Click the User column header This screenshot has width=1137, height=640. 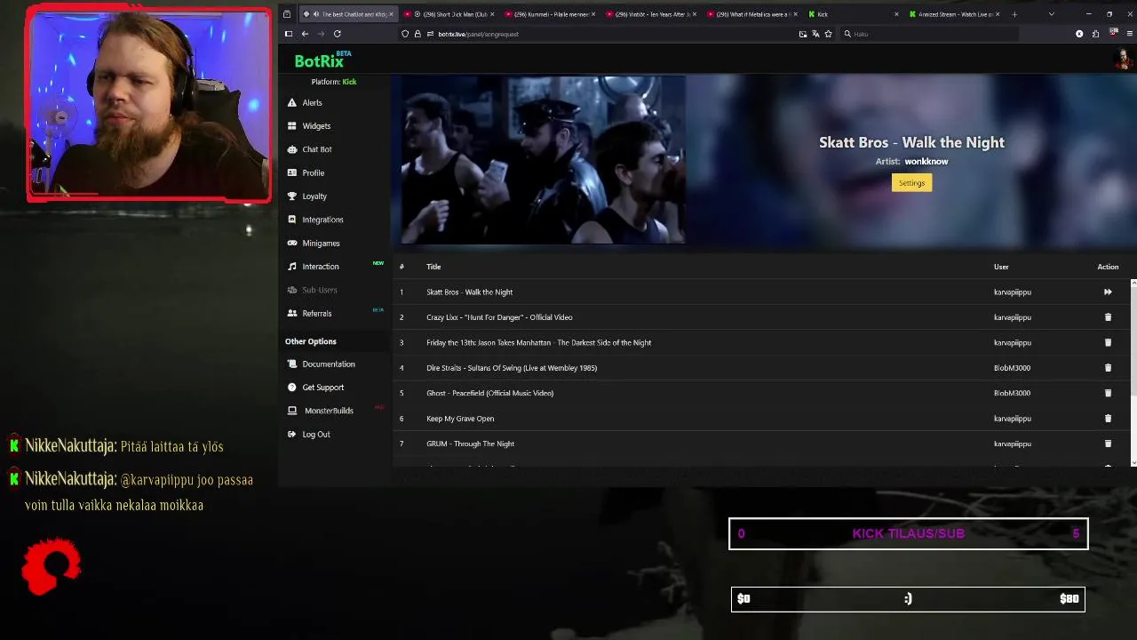(x=1001, y=267)
